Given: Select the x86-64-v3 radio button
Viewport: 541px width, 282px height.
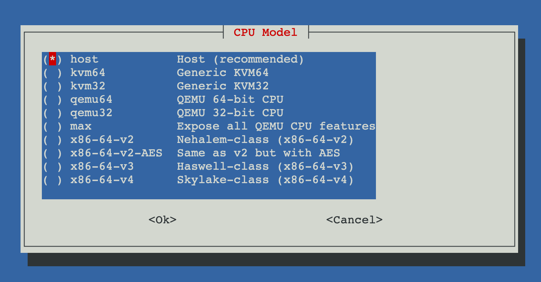Looking at the screenshot, I should pos(53,167).
